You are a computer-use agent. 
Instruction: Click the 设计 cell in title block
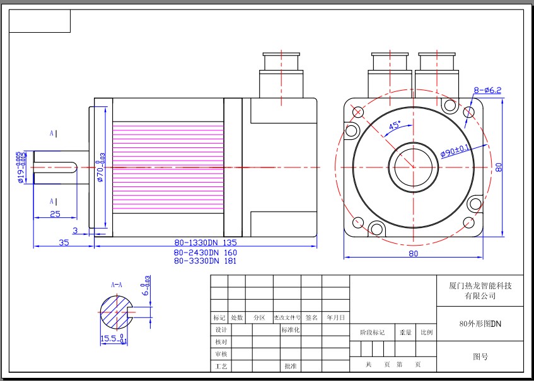pyautogui.click(x=221, y=330)
